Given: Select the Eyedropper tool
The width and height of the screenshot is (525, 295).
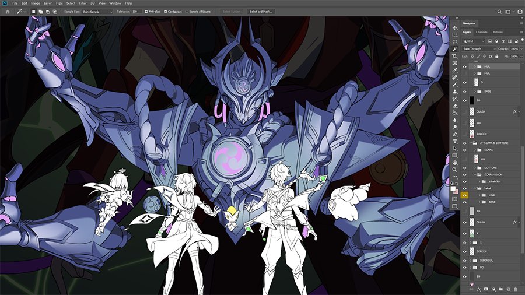Looking at the screenshot, I should coord(454,70).
